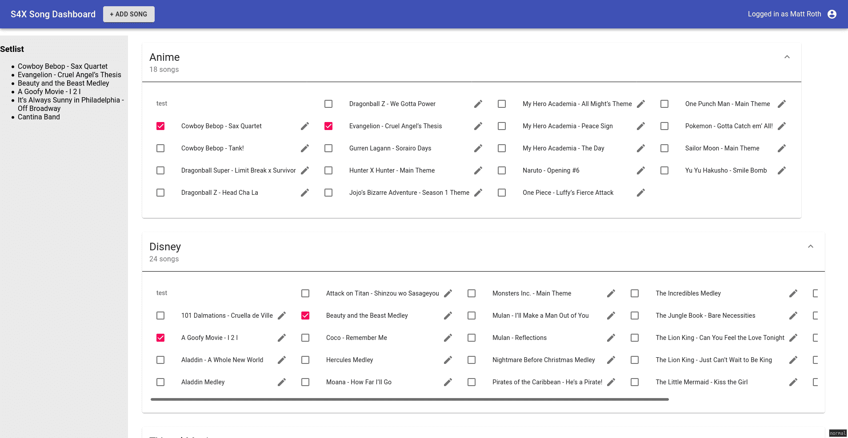
Task: Select Cantina Band in Setlist
Action: pyautogui.click(x=39, y=117)
